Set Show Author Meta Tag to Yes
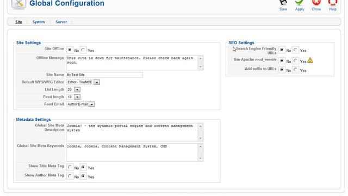 [x=83, y=176]
